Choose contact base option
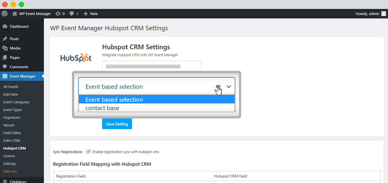The image size is (388, 183). (157, 108)
